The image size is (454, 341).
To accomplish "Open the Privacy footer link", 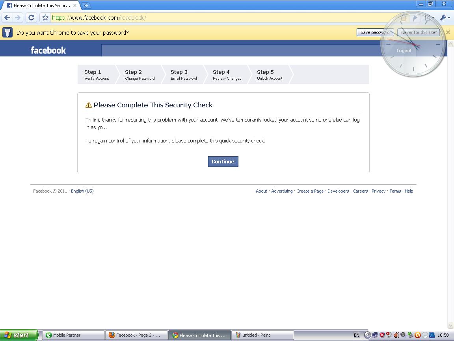I will pyautogui.click(x=378, y=191).
